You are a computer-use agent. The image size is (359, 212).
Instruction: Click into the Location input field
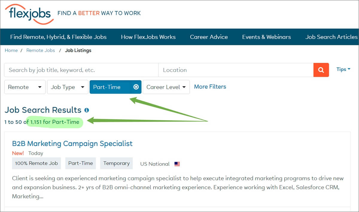click(x=236, y=70)
